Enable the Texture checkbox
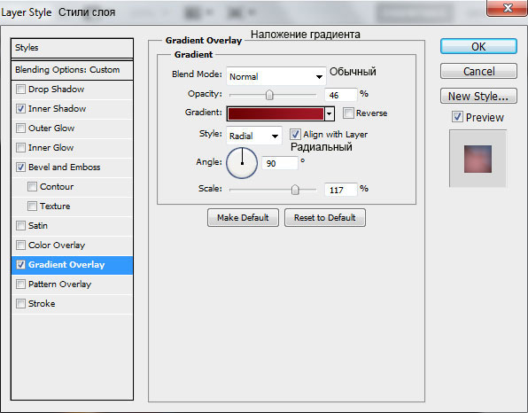 click(x=32, y=206)
